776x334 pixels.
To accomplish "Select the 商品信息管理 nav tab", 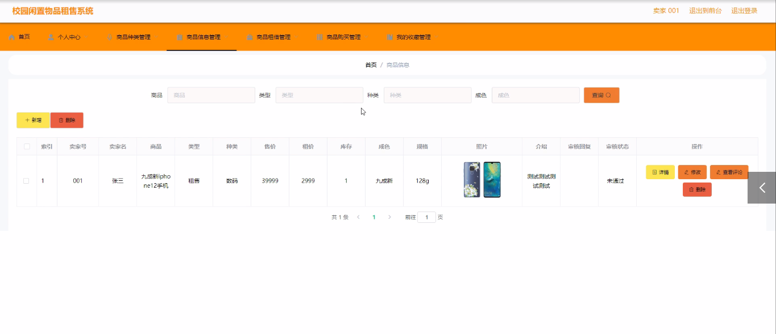I will 202,37.
